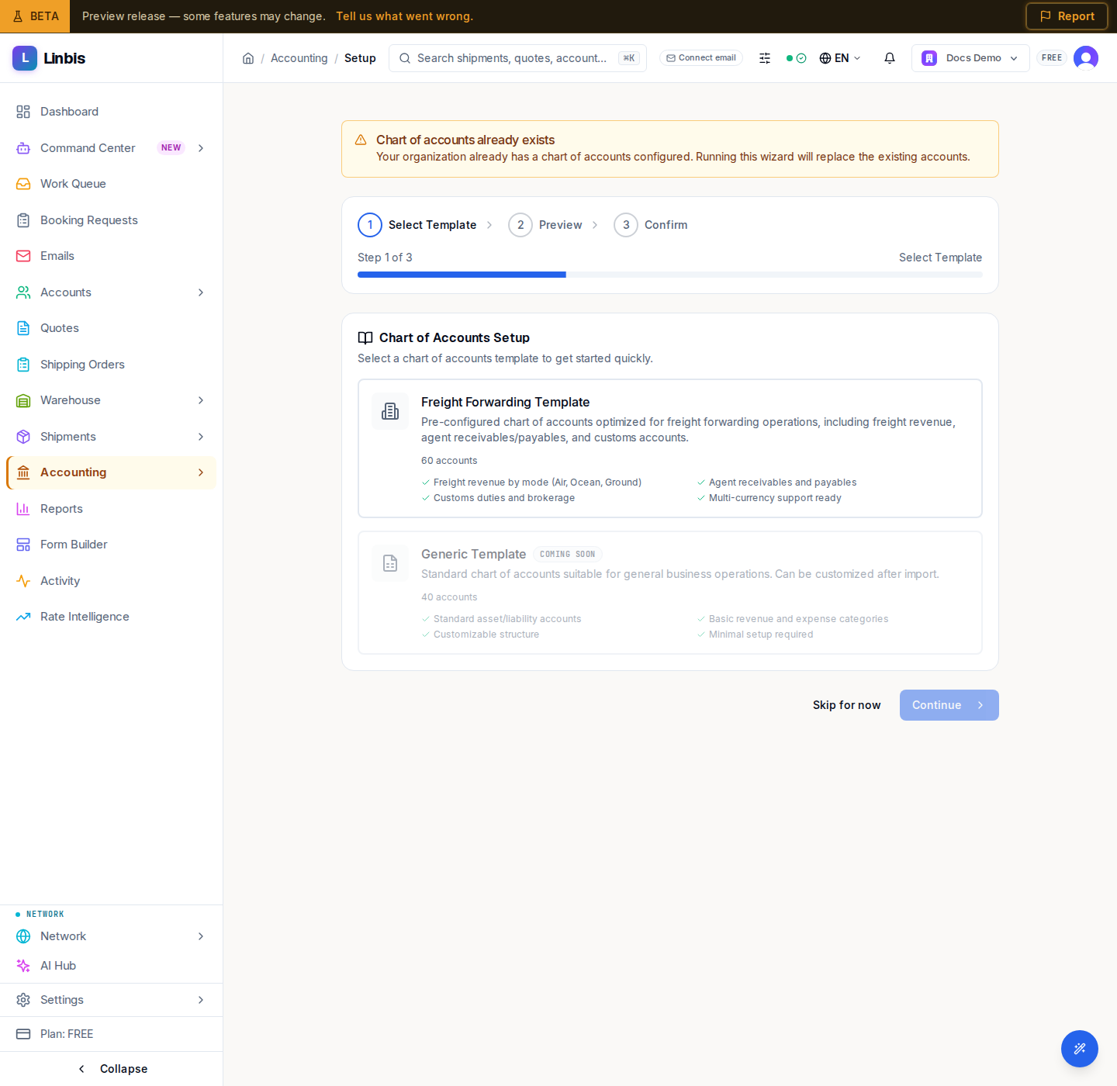This screenshot has height=1086, width=1117.
Task: Open Rate Intelligence
Action: click(111, 617)
